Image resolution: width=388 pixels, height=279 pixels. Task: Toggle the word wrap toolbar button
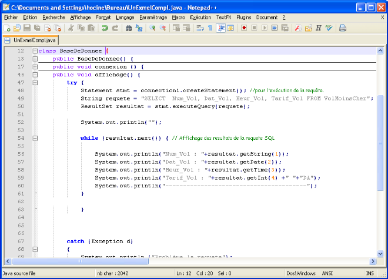point(200,28)
